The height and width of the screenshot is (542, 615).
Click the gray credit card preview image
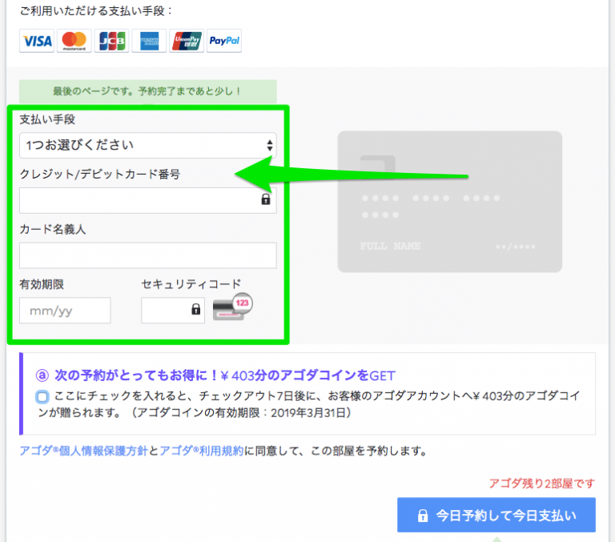coord(449,203)
